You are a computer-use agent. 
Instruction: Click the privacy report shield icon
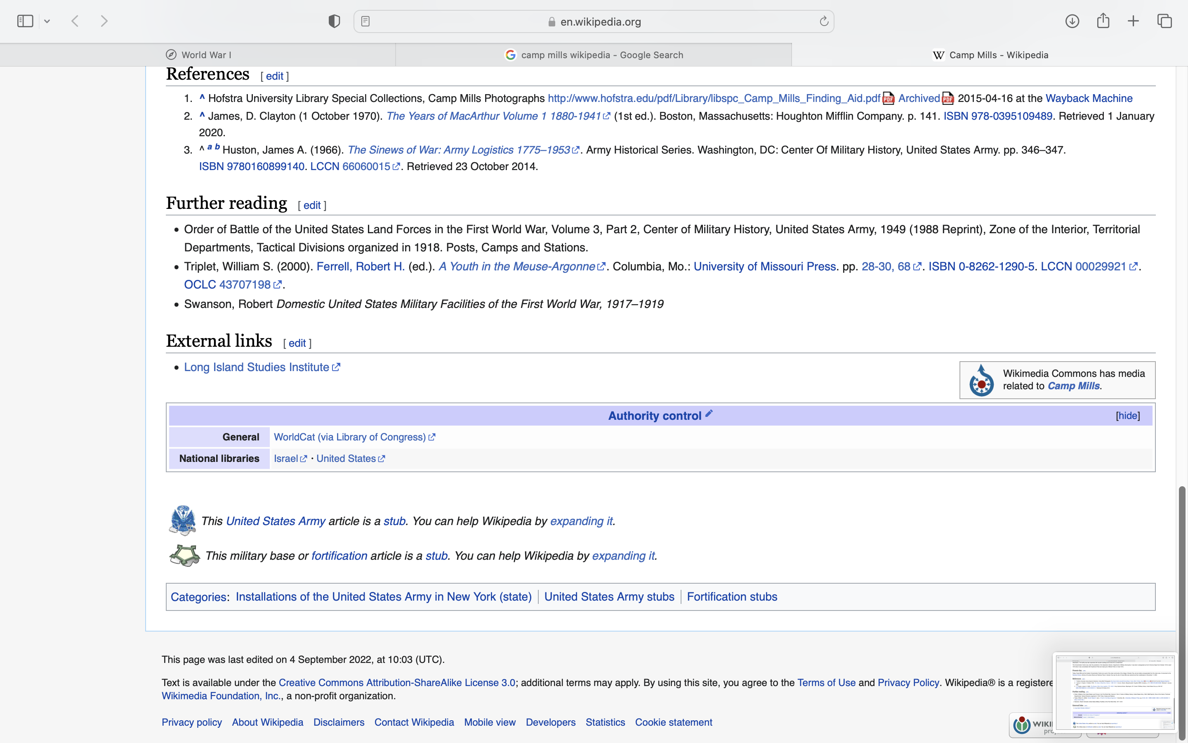tap(334, 21)
